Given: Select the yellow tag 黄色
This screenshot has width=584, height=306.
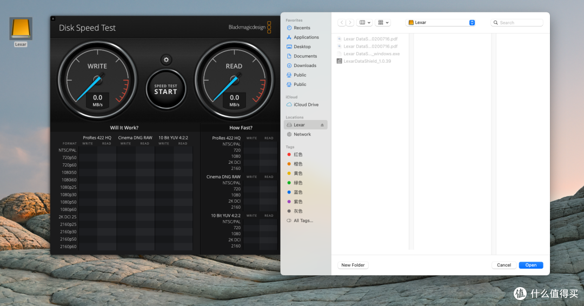Looking at the screenshot, I should 298,174.
